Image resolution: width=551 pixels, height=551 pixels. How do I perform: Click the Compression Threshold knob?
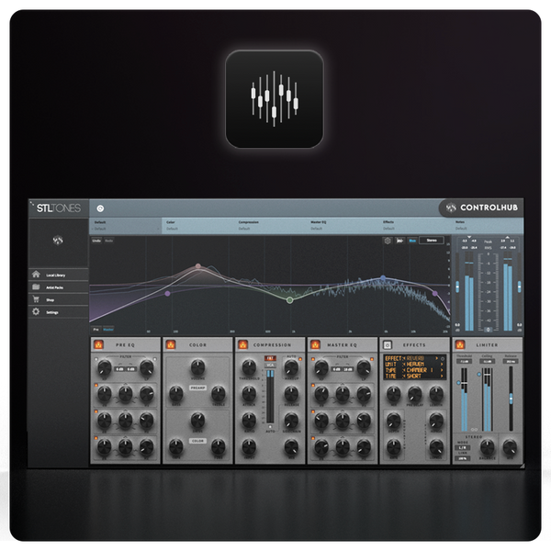coord(249,367)
